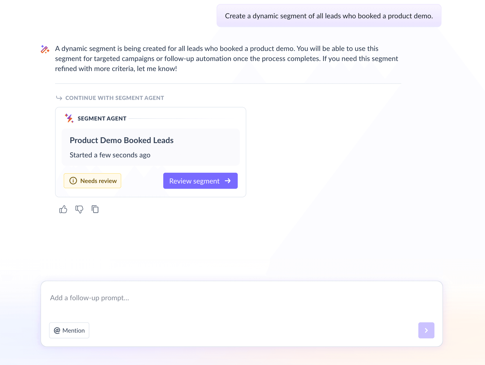Click the info icon inside Needs review badge
The image size is (485, 365).
(73, 181)
